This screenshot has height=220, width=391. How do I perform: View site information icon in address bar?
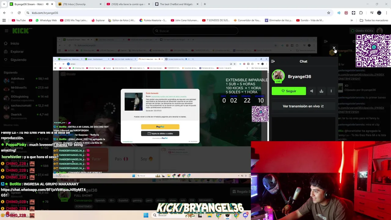[x=28, y=13]
